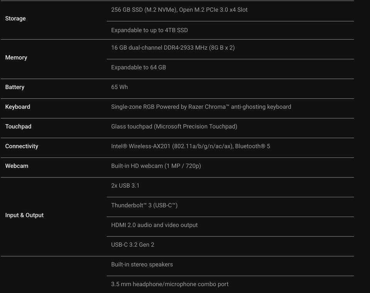Click the Connectivity row label

tap(22, 146)
